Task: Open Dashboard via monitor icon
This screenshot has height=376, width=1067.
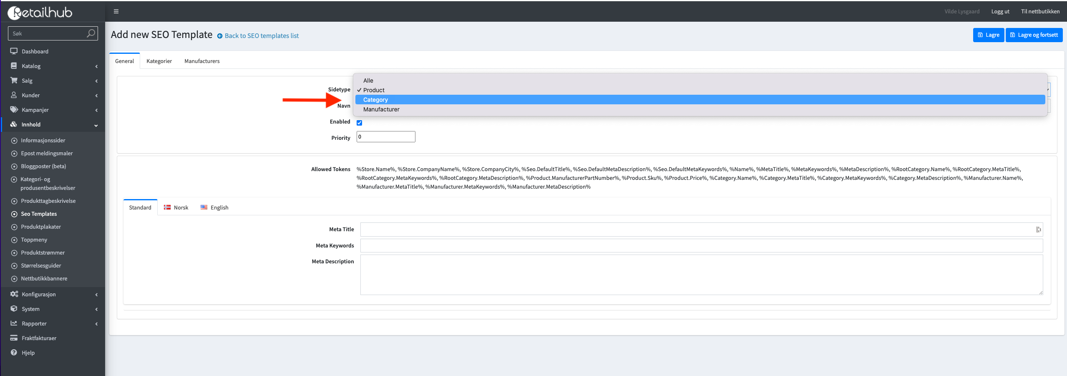Action: click(14, 51)
